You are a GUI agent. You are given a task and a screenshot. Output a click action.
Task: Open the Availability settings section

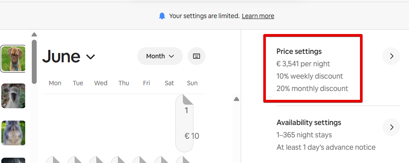coord(326,135)
